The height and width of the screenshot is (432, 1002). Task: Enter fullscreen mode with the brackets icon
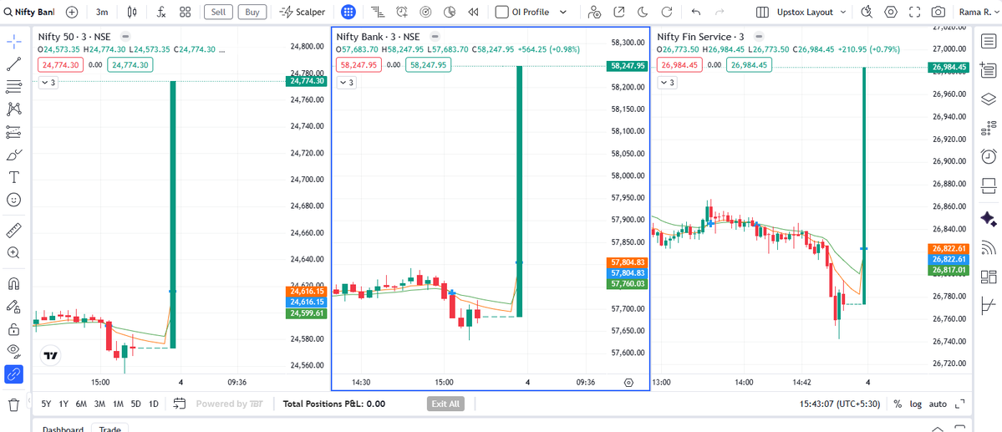(x=914, y=12)
